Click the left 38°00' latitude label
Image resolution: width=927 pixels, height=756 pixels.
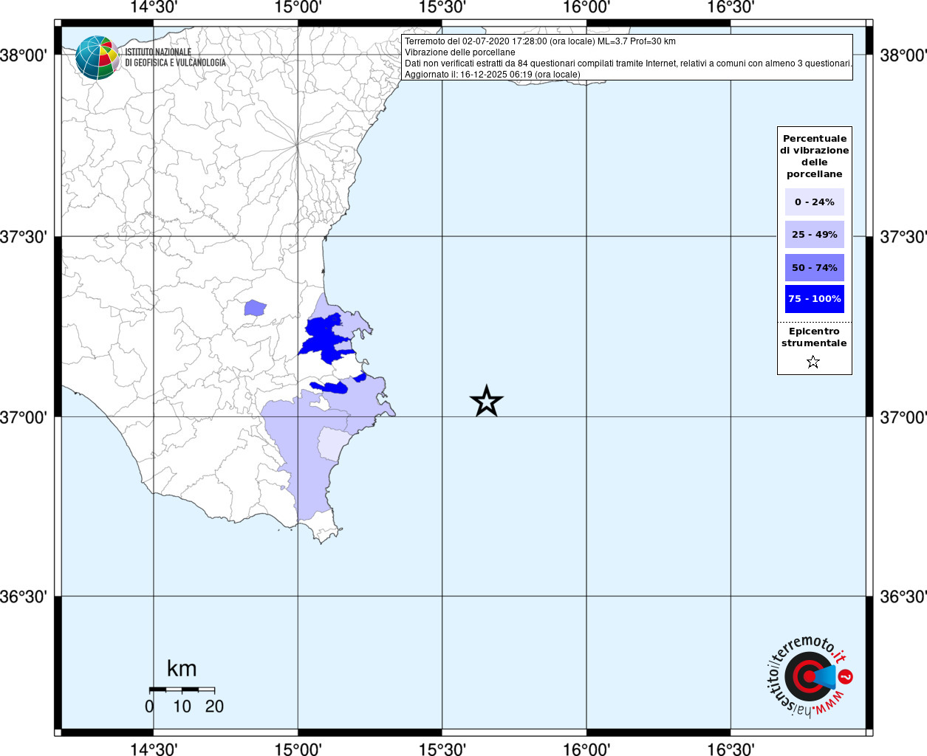click(x=24, y=55)
